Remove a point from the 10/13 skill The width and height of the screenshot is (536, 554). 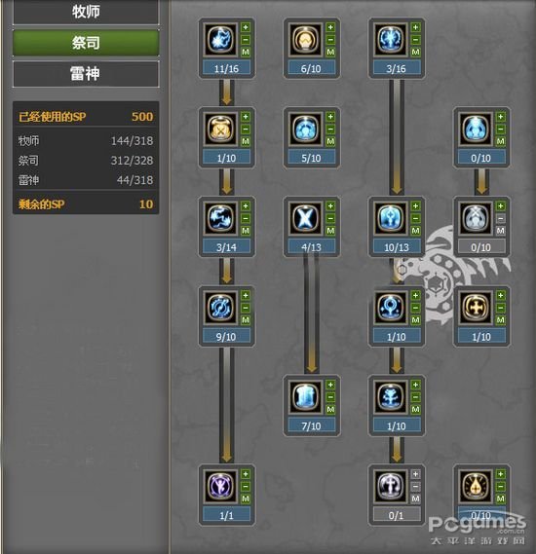[x=415, y=218]
